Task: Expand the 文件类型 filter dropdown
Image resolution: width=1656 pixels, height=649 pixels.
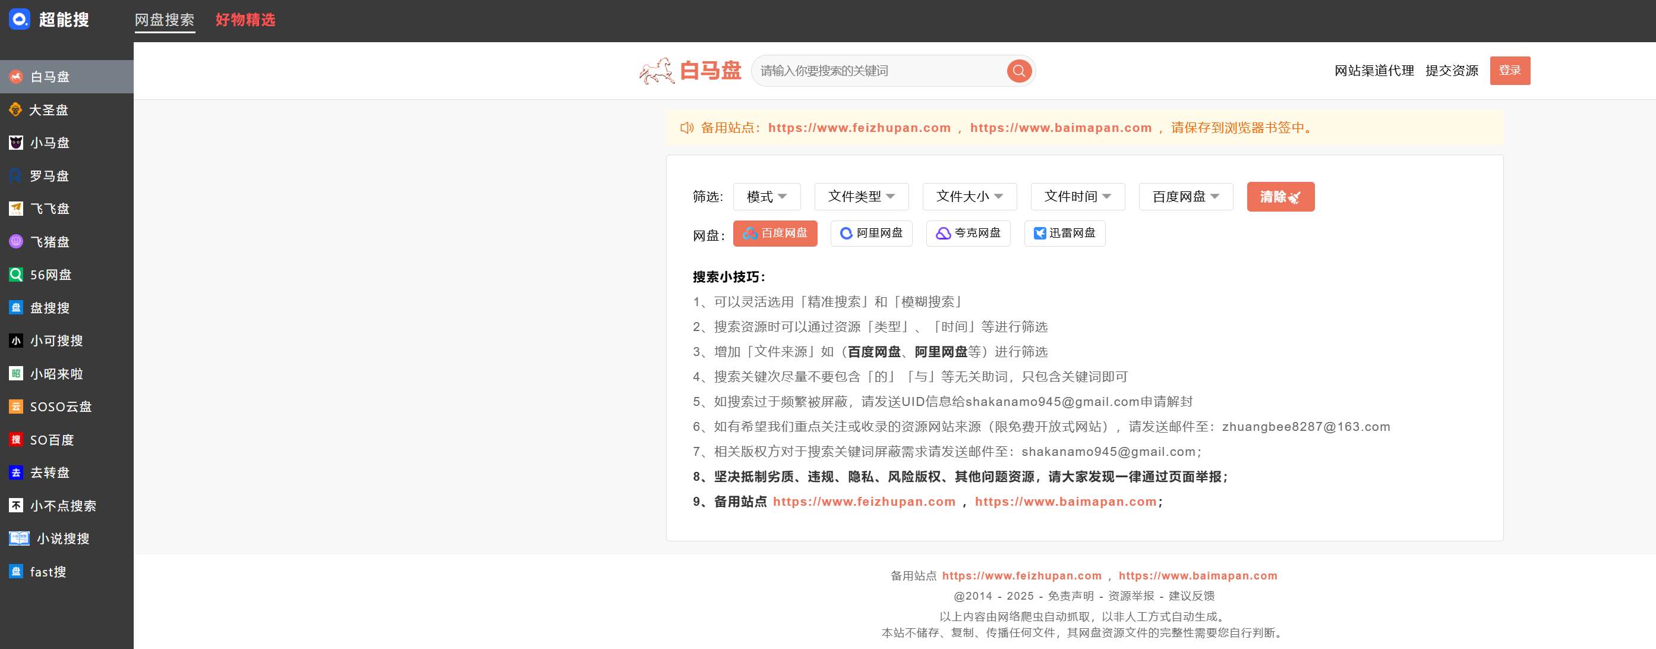Action: coord(861,197)
